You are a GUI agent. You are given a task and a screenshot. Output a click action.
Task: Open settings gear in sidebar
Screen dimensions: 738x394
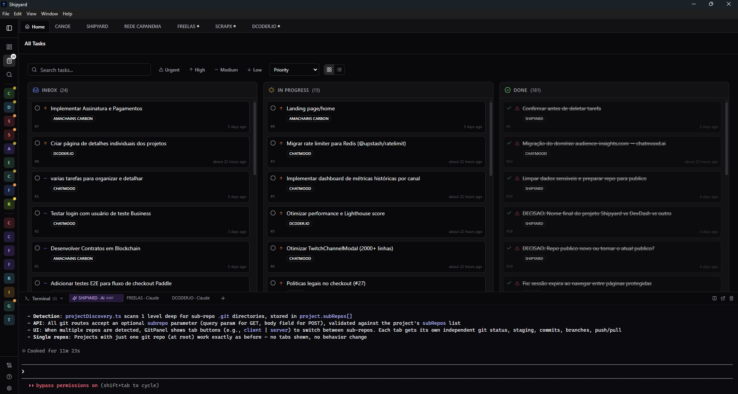point(9,388)
